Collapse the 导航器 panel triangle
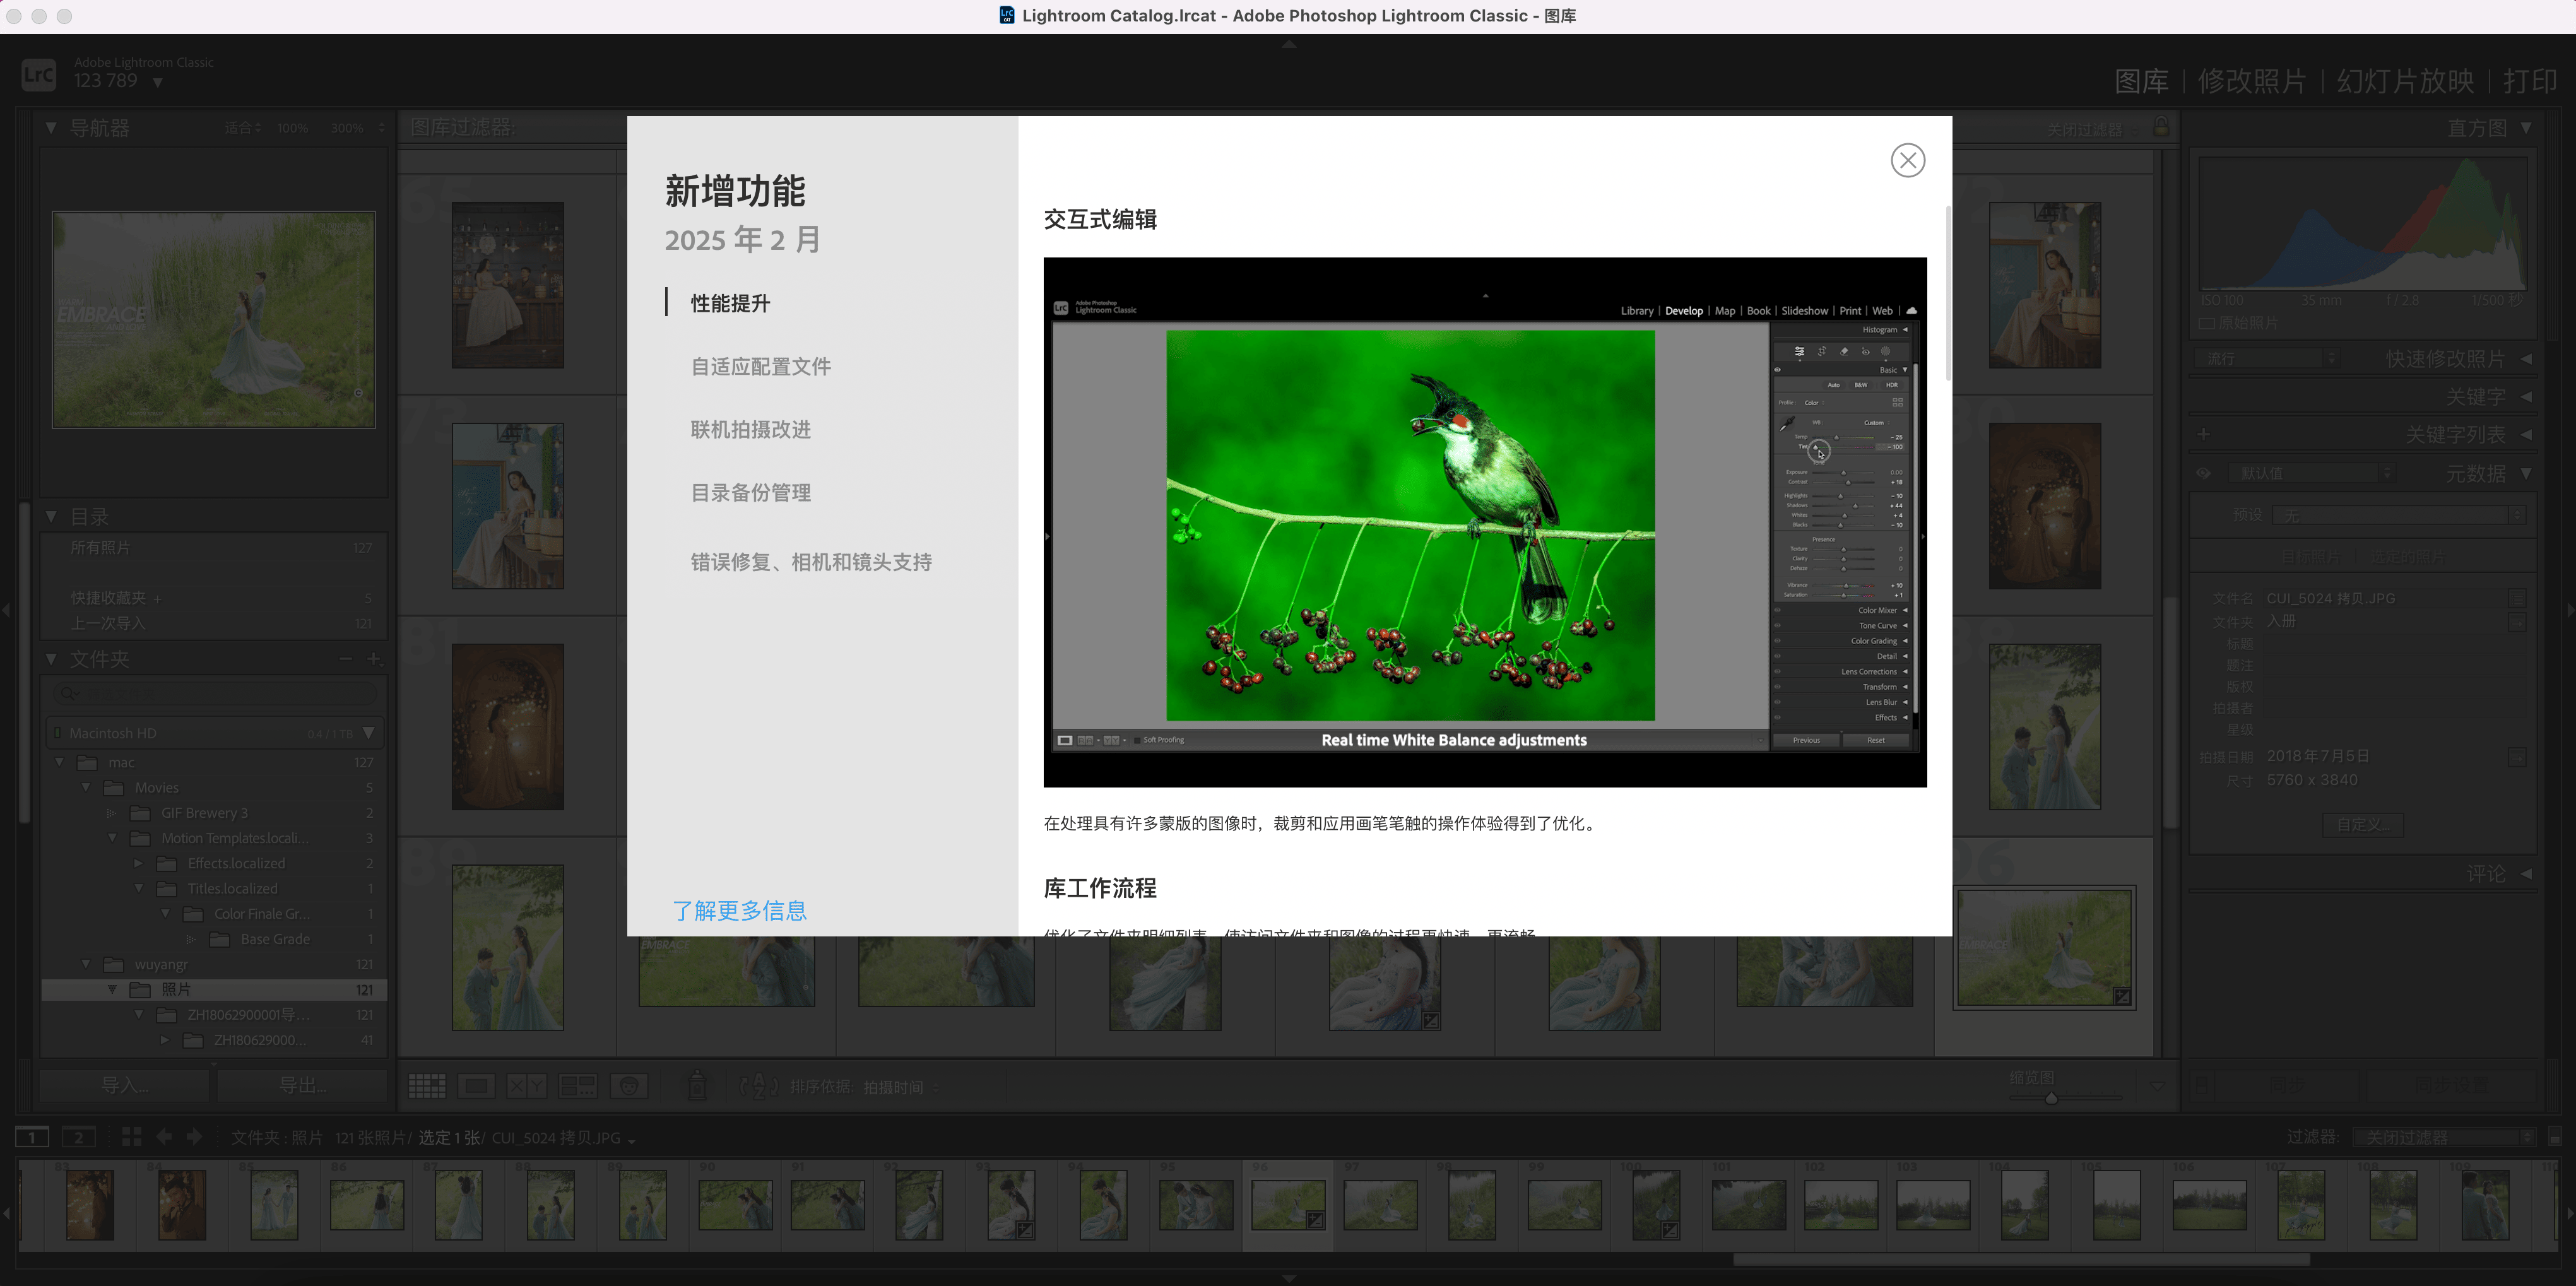Image resolution: width=2576 pixels, height=1286 pixels. click(x=51, y=128)
